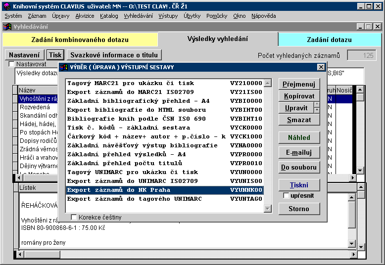Click Lístek text scroll-down arrow
The image size is (385, 265).
pyautogui.click(x=352, y=243)
